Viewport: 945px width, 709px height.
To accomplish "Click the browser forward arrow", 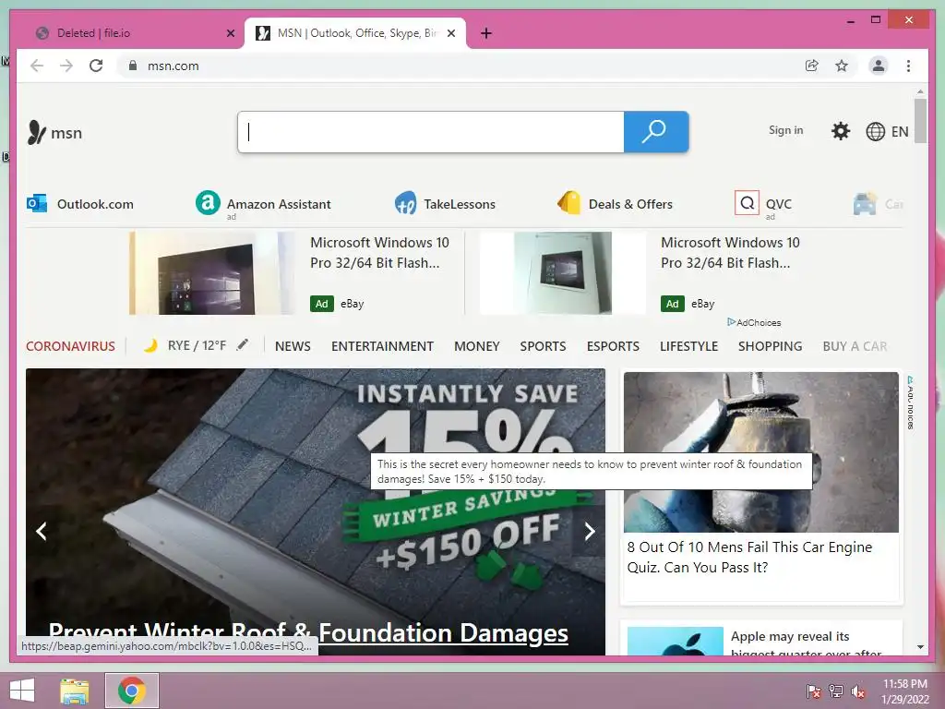I will point(66,66).
